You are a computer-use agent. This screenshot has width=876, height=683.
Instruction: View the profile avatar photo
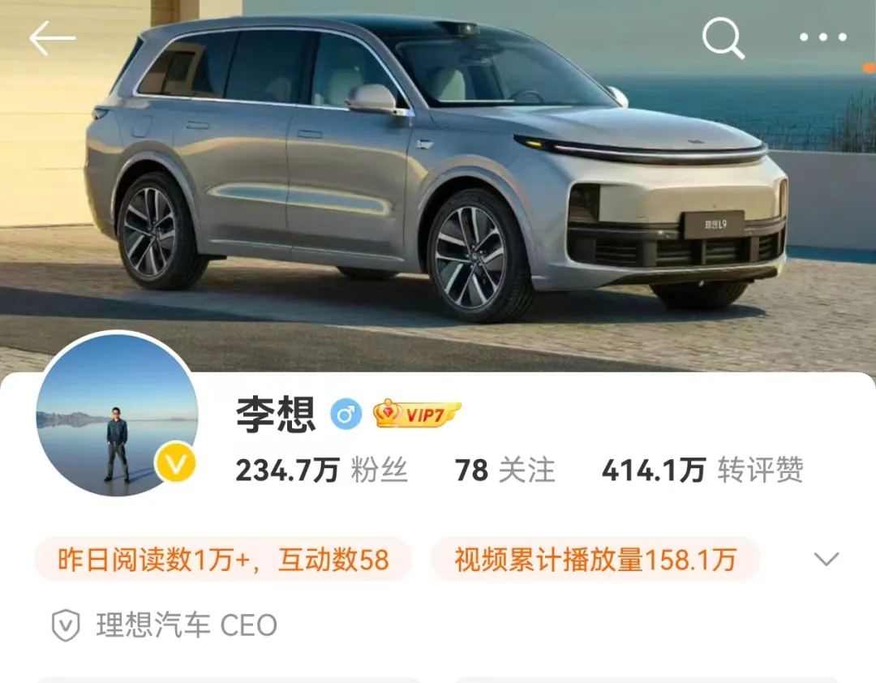pyautogui.click(x=117, y=414)
